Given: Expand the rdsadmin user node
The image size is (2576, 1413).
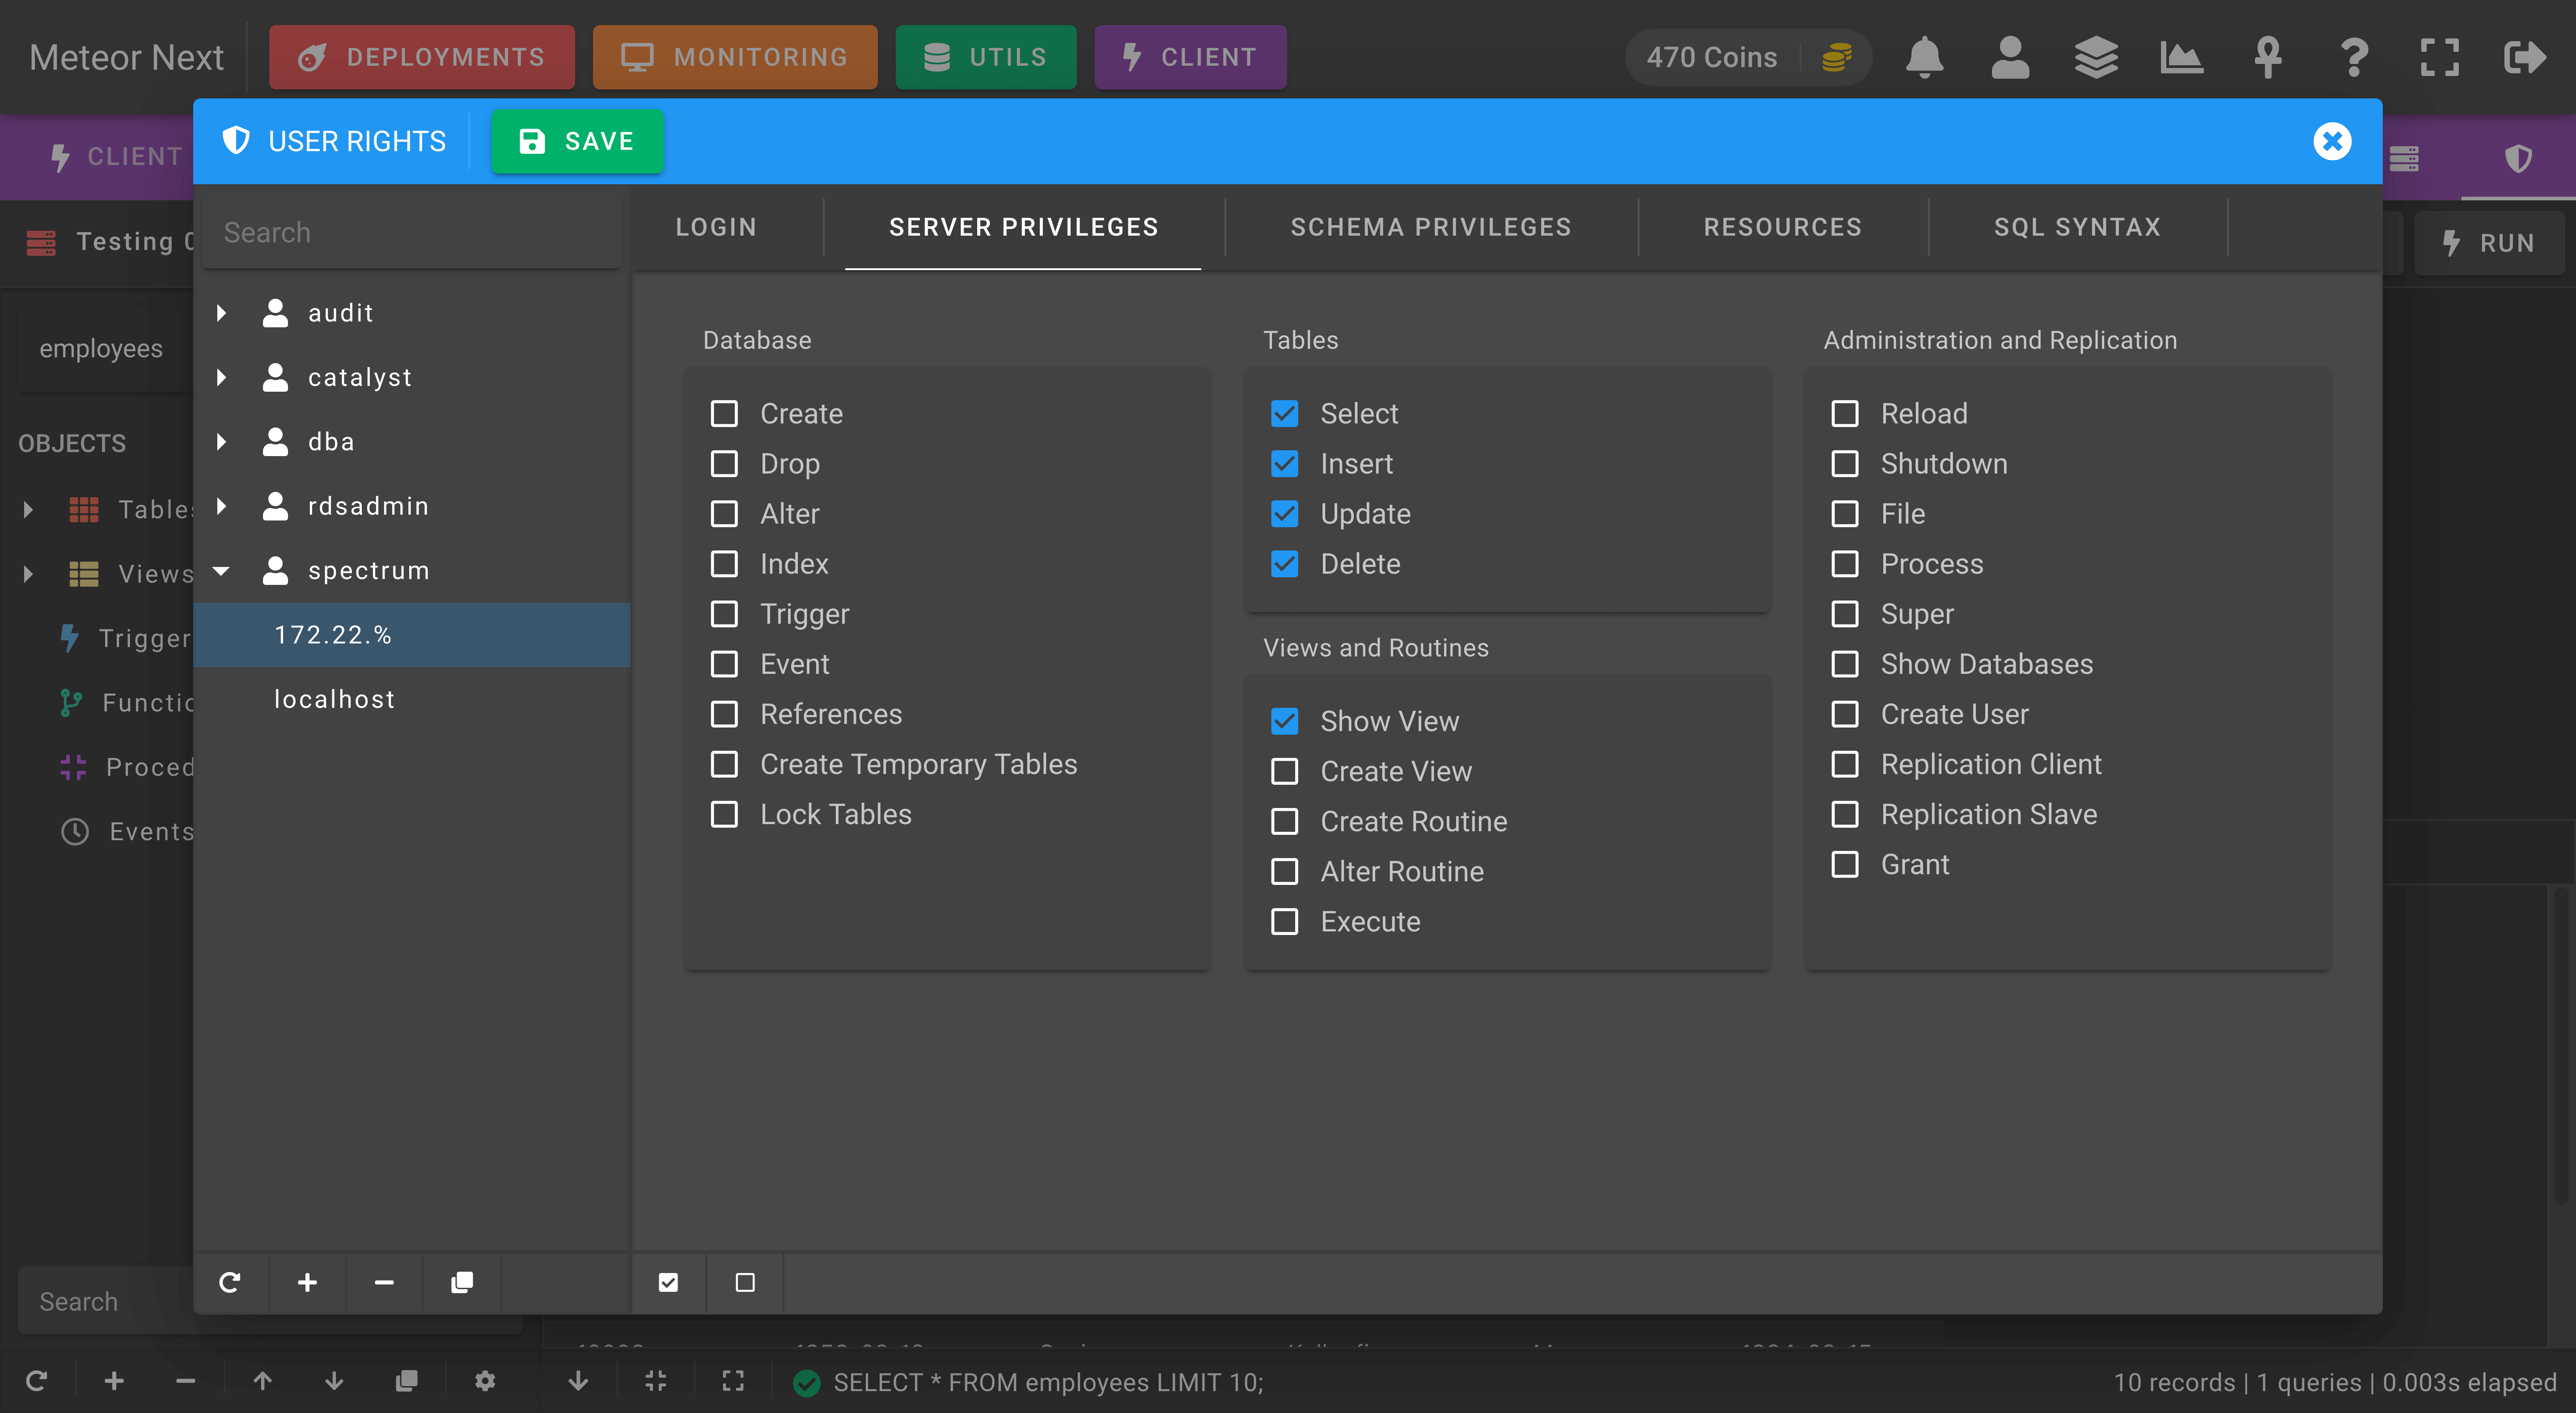Looking at the screenshot, I should 222,506.
